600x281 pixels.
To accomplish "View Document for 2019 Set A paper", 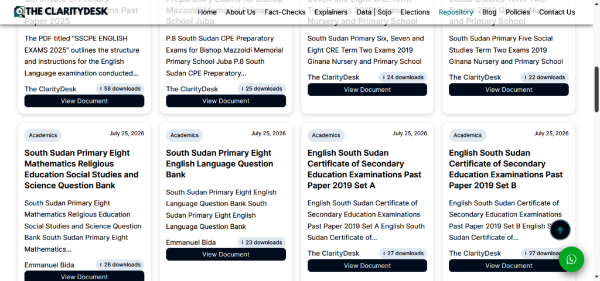I will pyautogui.click(x=367, y=266).
